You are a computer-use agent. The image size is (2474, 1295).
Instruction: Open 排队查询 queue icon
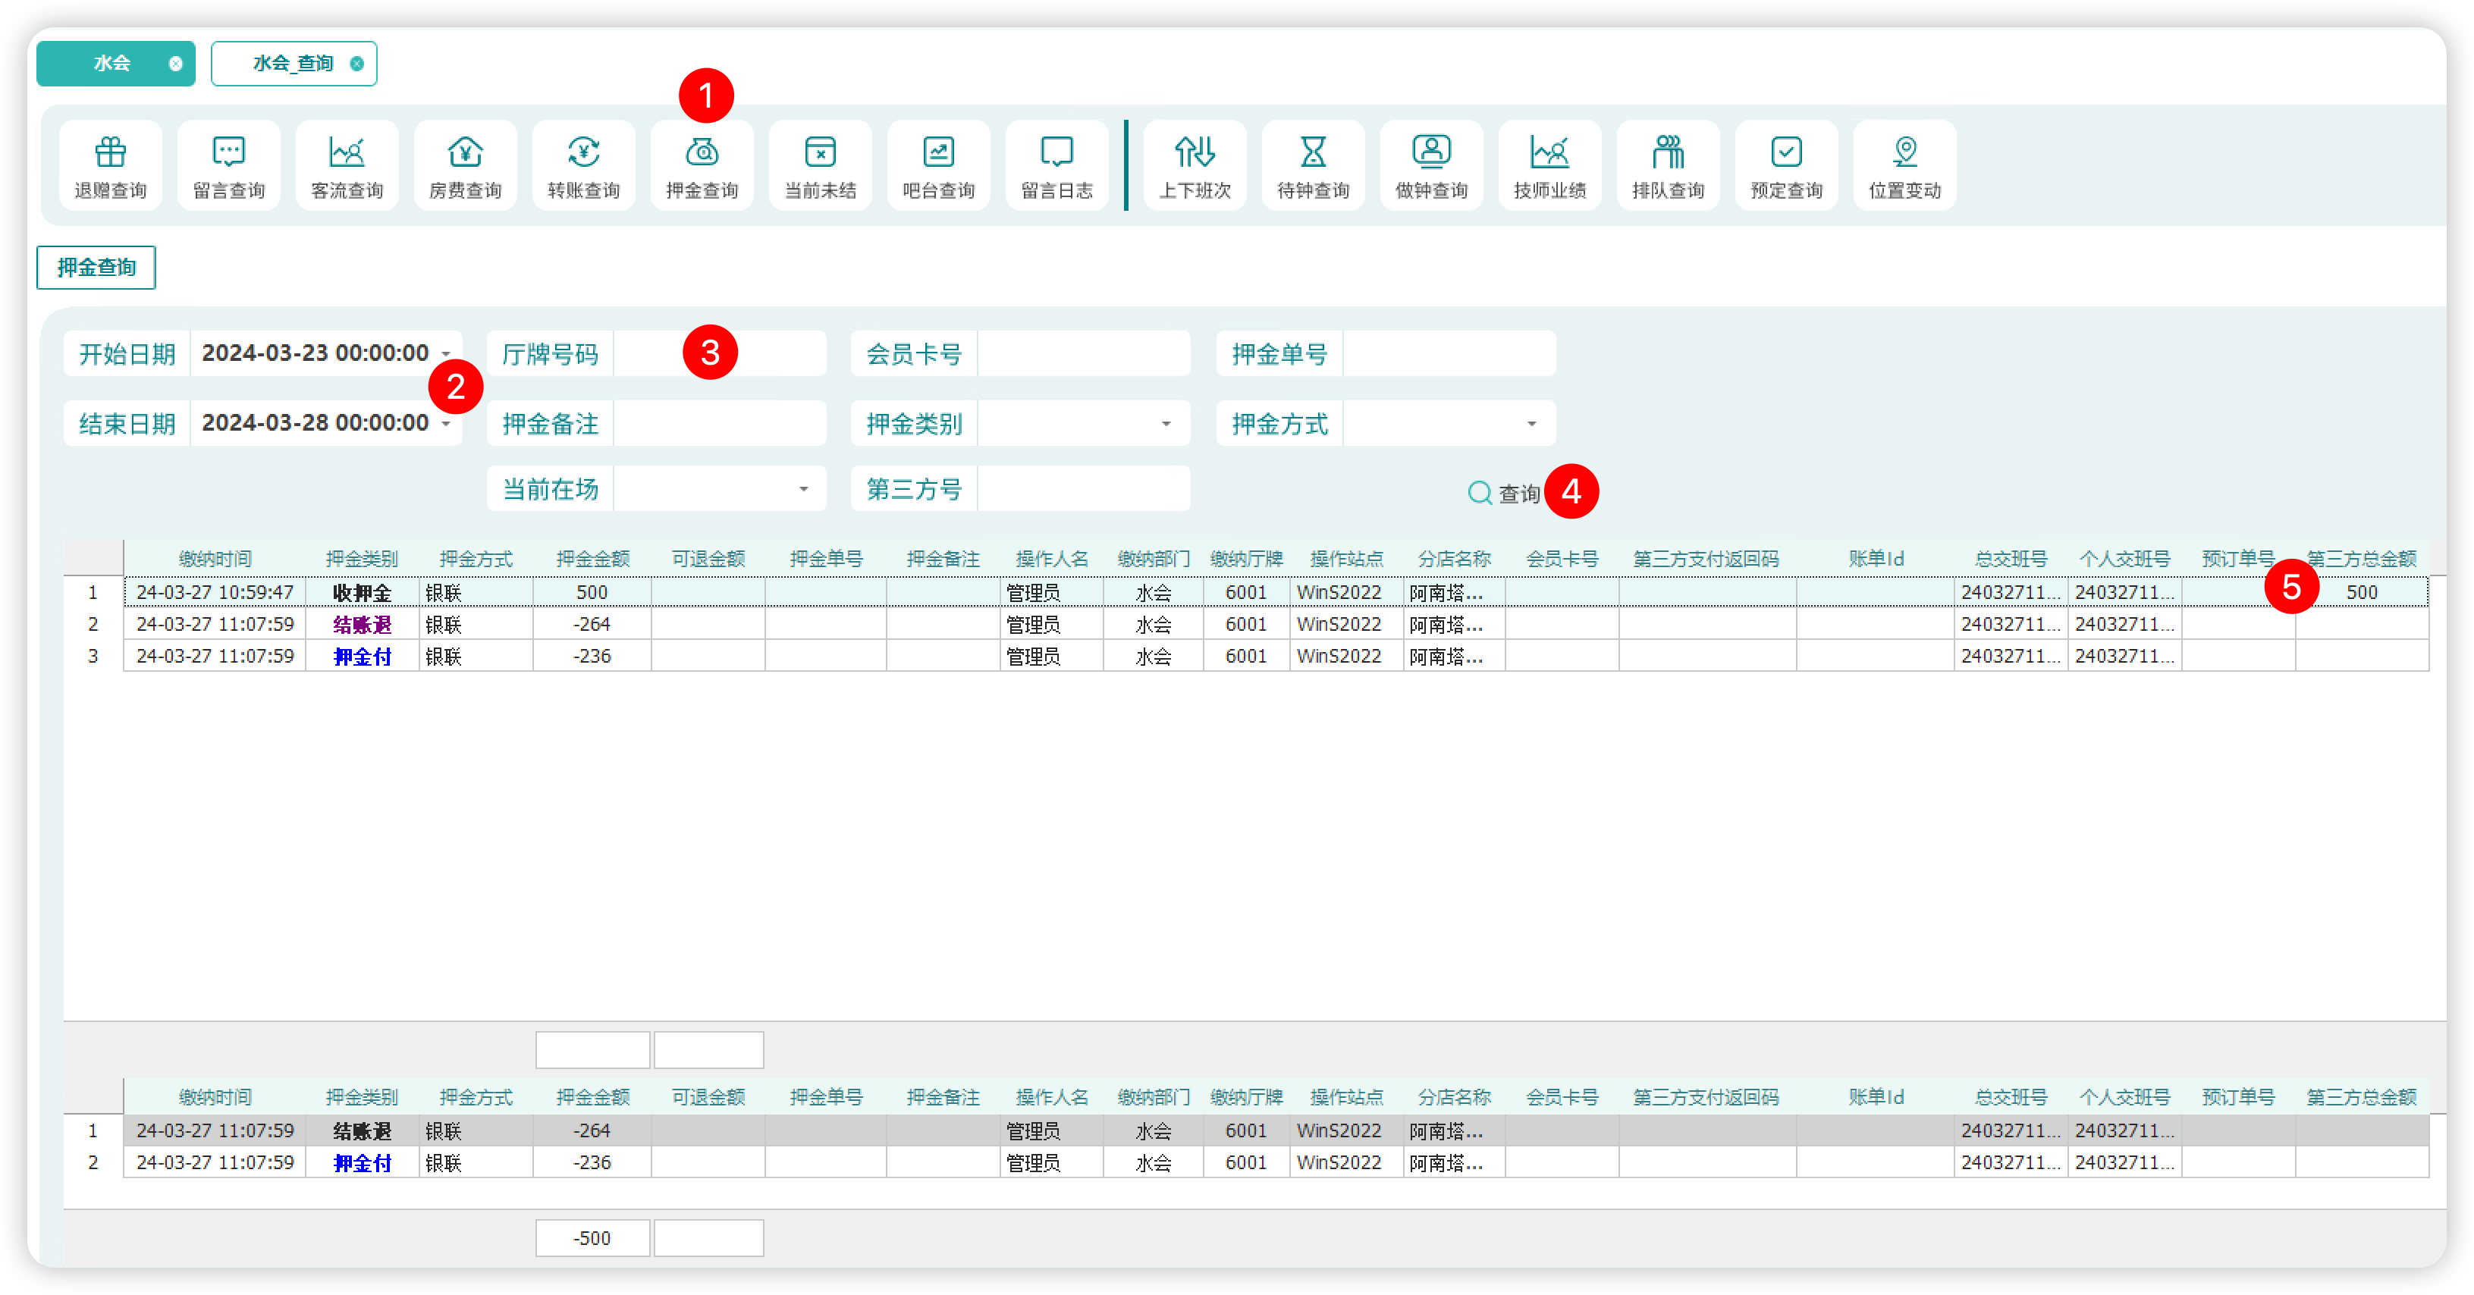tap(1669, 152)
